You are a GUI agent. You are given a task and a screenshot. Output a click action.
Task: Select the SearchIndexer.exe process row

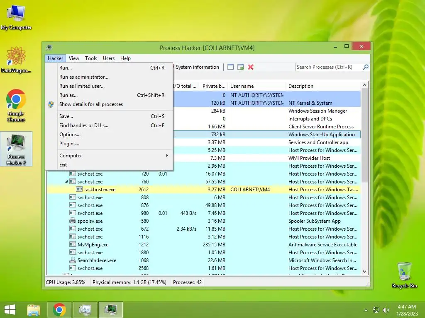(x=204, y=260)
